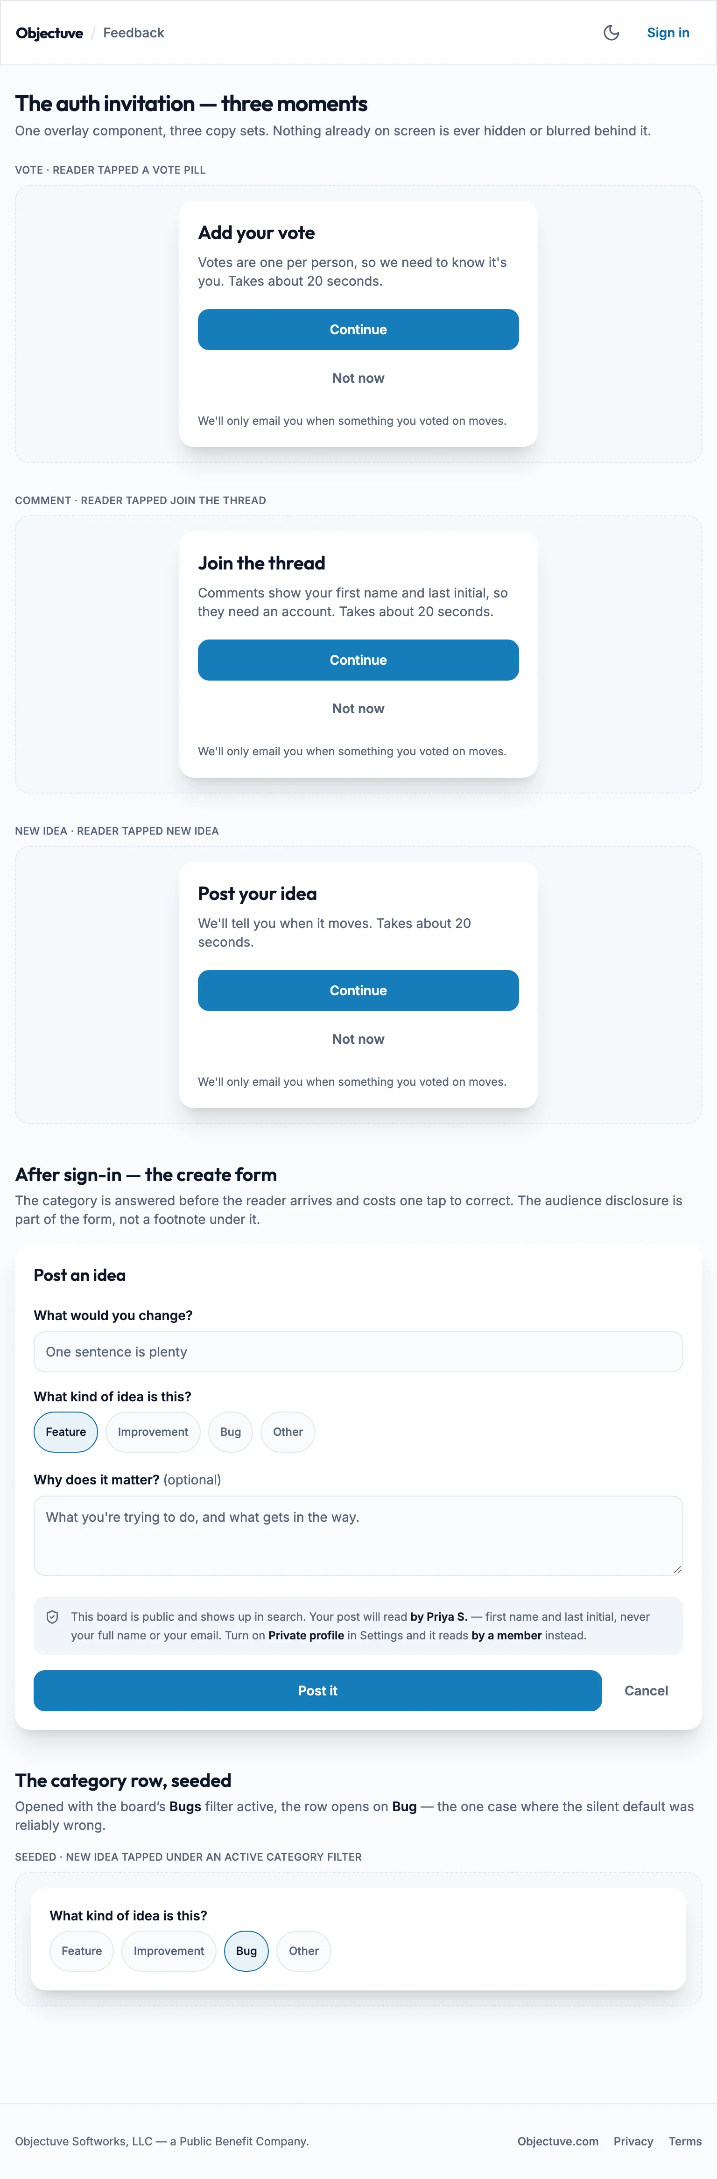Choose Improvement in the Post an idea form

[153, 1432]
